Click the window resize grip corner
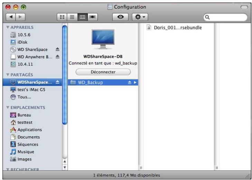Screen dimensions: 252x180 click(248, 176)
